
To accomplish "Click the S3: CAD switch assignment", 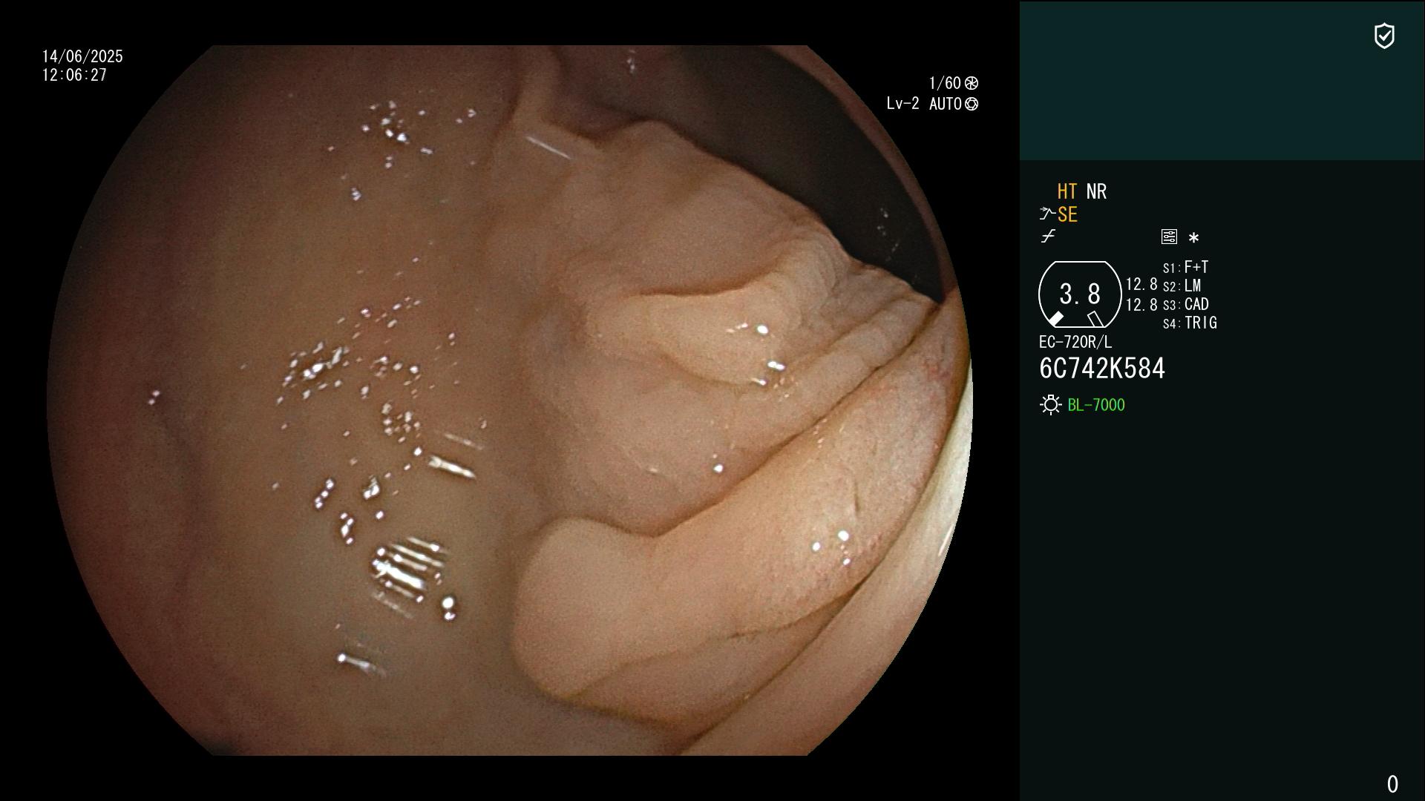I will coord(1185,304).
